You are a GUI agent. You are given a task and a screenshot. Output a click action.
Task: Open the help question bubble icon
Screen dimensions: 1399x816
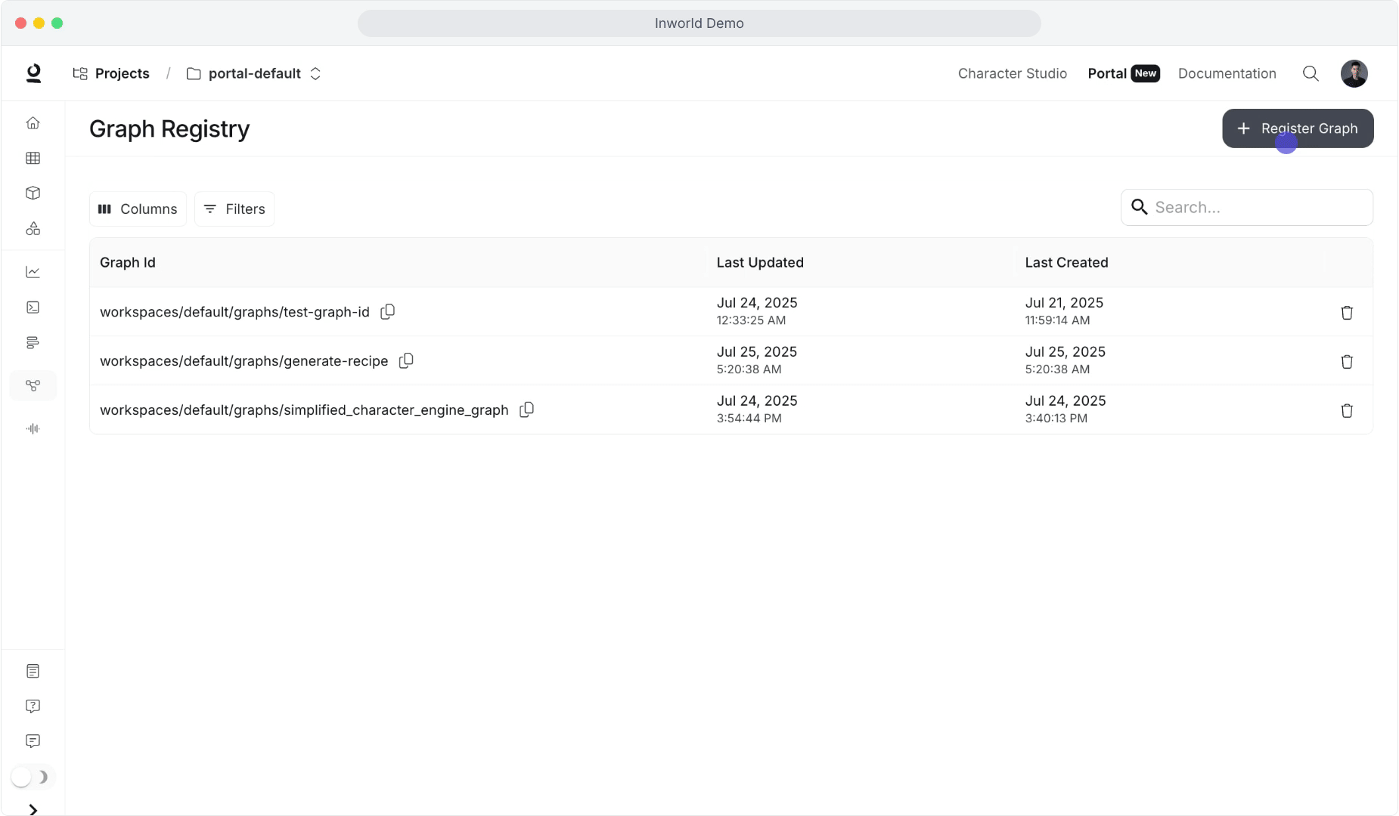(x=33, y=706)
